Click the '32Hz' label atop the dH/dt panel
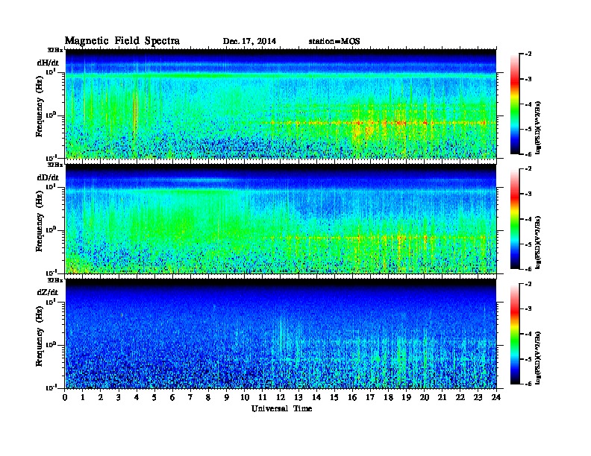This screenshot has height=456, width=591. 55,50
